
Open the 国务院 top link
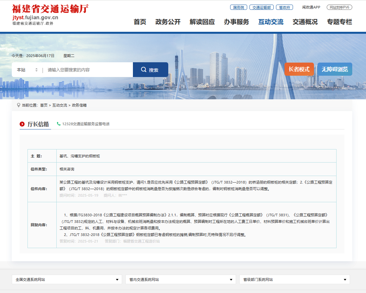coord(238,7)
